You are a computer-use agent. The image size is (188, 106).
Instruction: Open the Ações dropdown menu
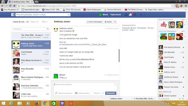108,22
